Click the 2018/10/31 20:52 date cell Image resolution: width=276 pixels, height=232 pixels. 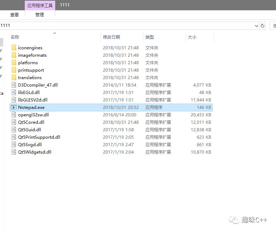[x=121, y=107]
